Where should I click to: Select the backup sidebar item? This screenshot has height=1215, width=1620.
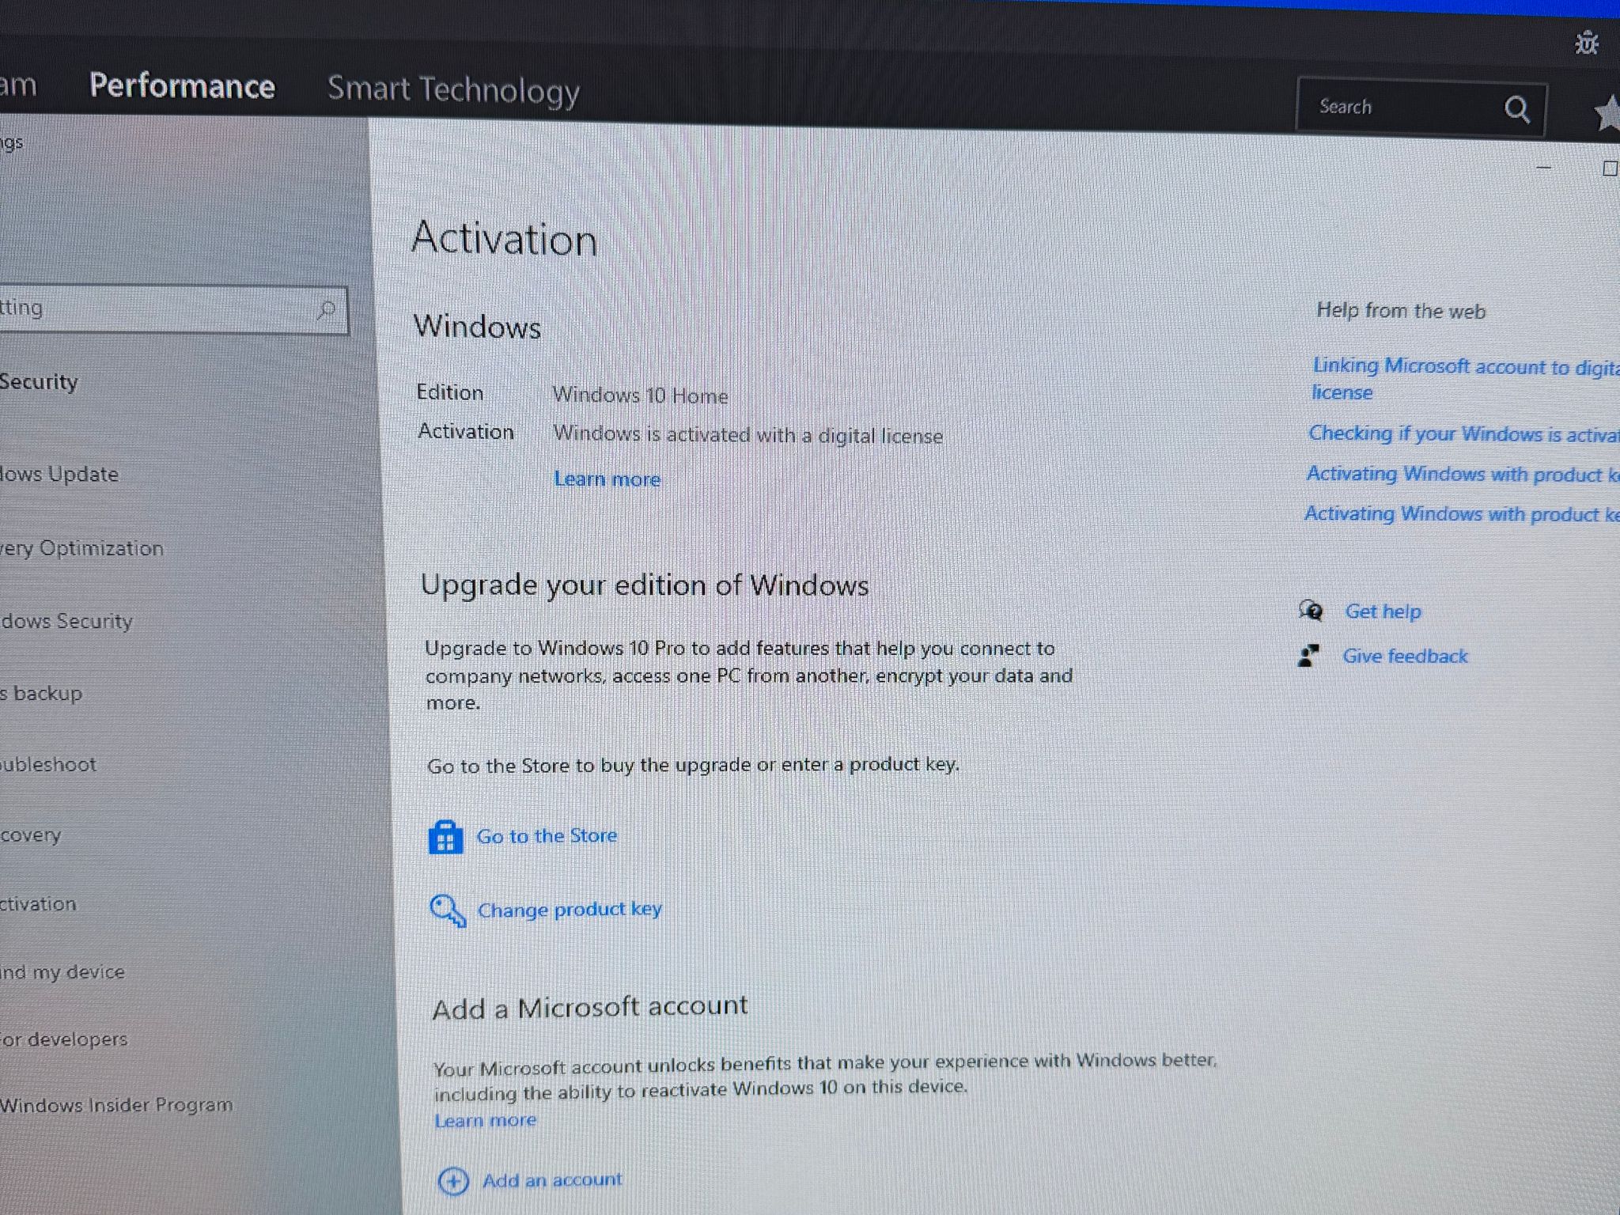[x=41, y=693]
